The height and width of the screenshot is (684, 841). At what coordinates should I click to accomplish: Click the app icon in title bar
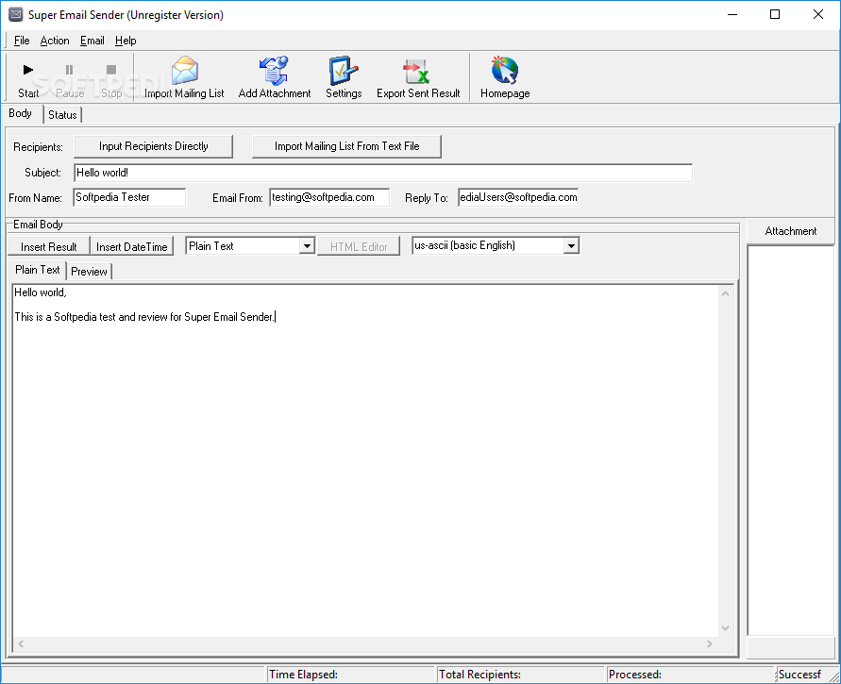pos(15,14)
